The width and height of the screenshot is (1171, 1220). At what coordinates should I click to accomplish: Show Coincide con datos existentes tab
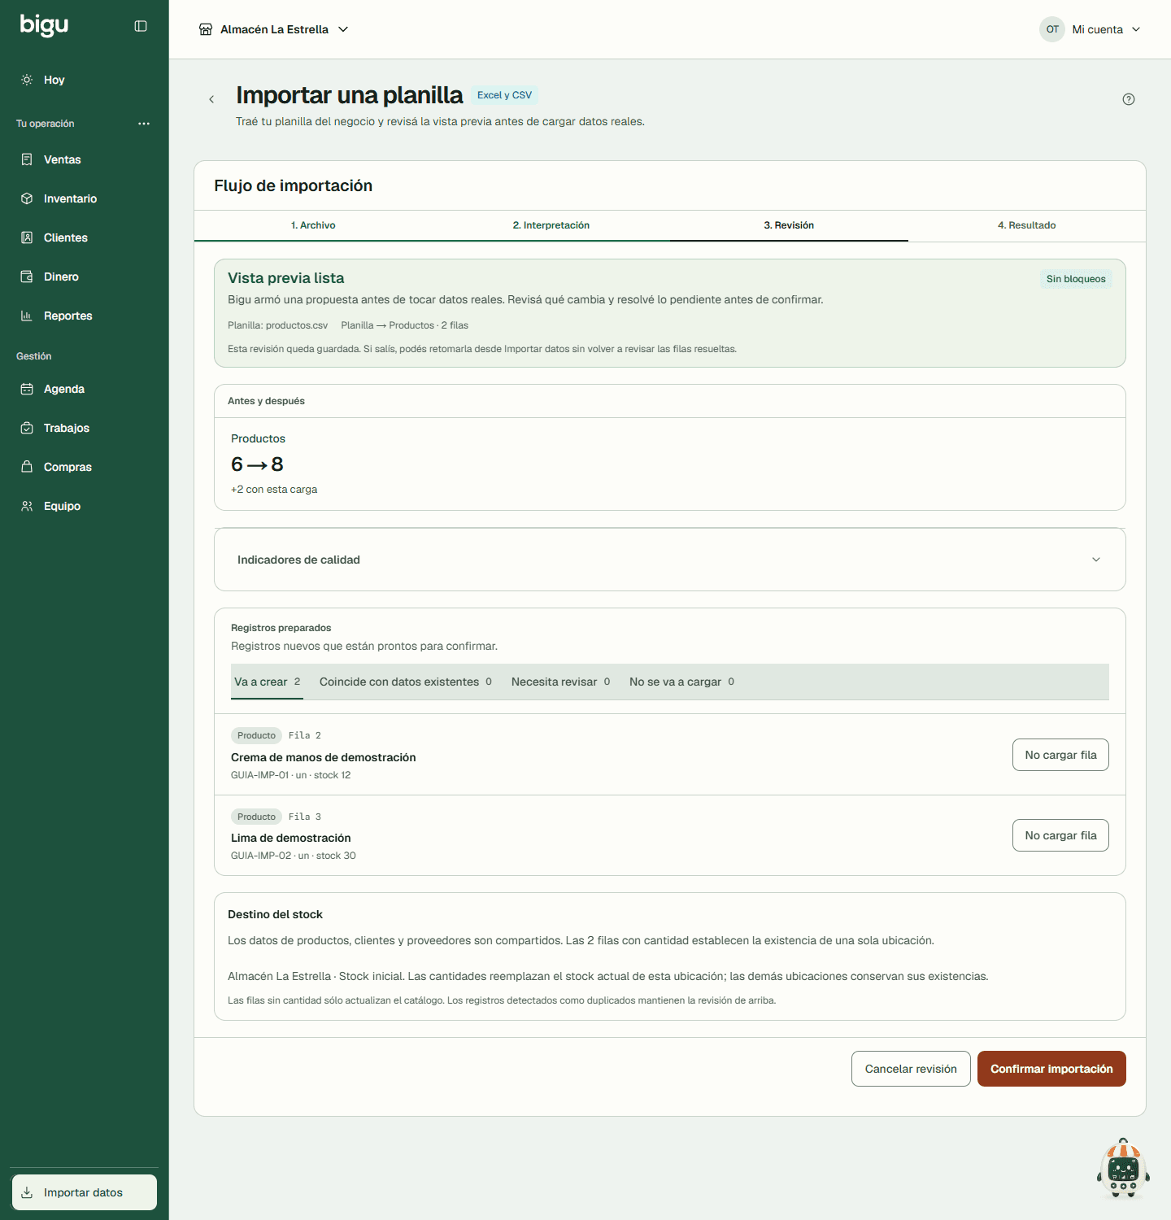(x=406, y=682)
